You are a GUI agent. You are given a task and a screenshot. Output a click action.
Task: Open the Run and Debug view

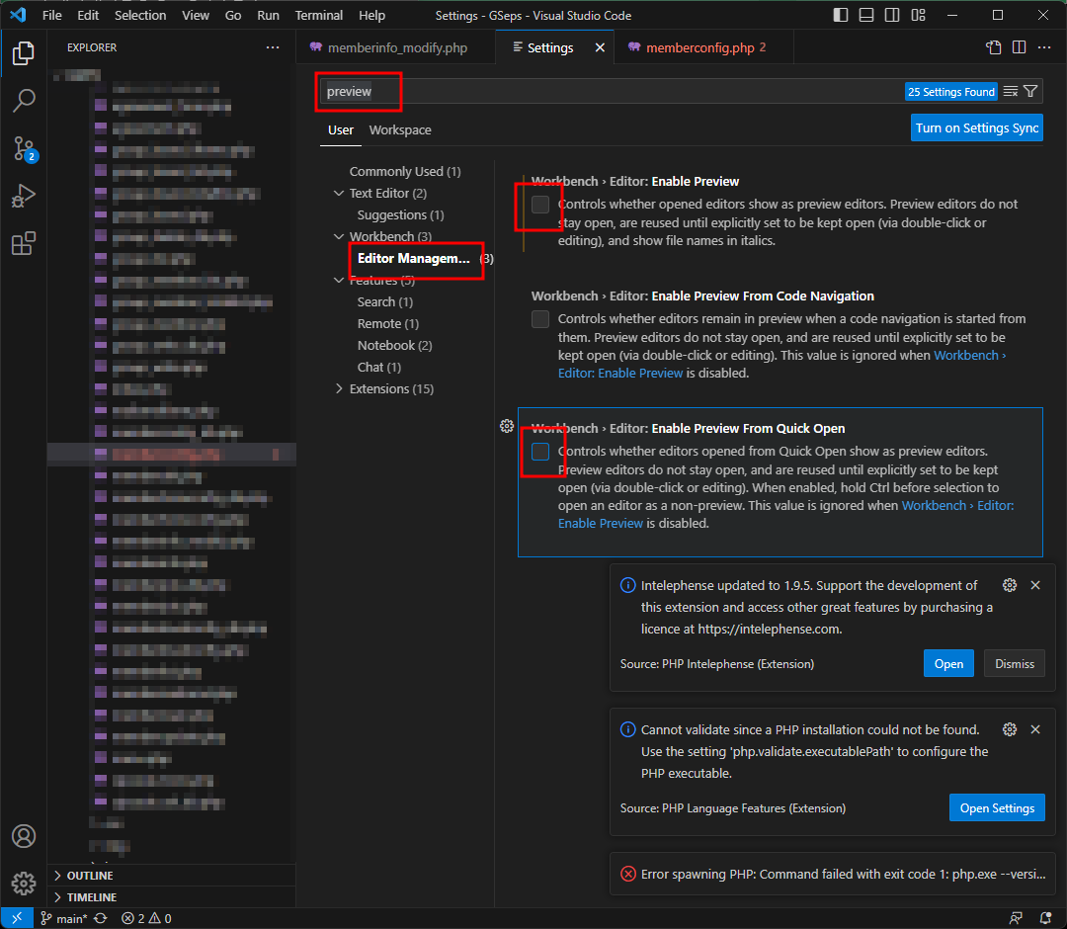coord(23,196)
